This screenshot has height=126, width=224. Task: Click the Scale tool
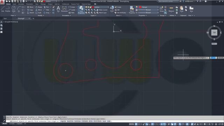[38, 13]
